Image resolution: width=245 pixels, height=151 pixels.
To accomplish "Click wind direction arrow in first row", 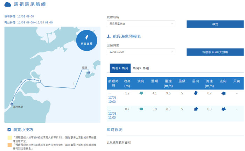I will [x=196, y=93].
